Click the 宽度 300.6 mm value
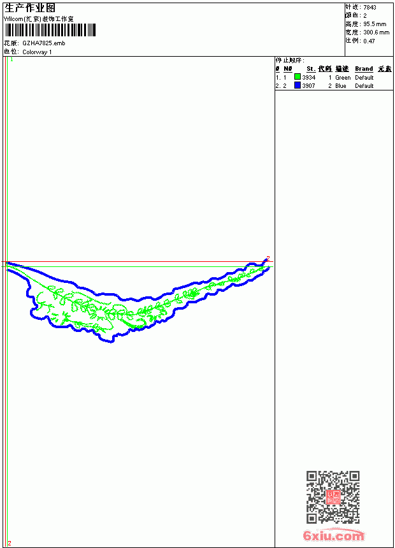The height and width of the screenshot is (548, 395). click(x=376, y=32)
